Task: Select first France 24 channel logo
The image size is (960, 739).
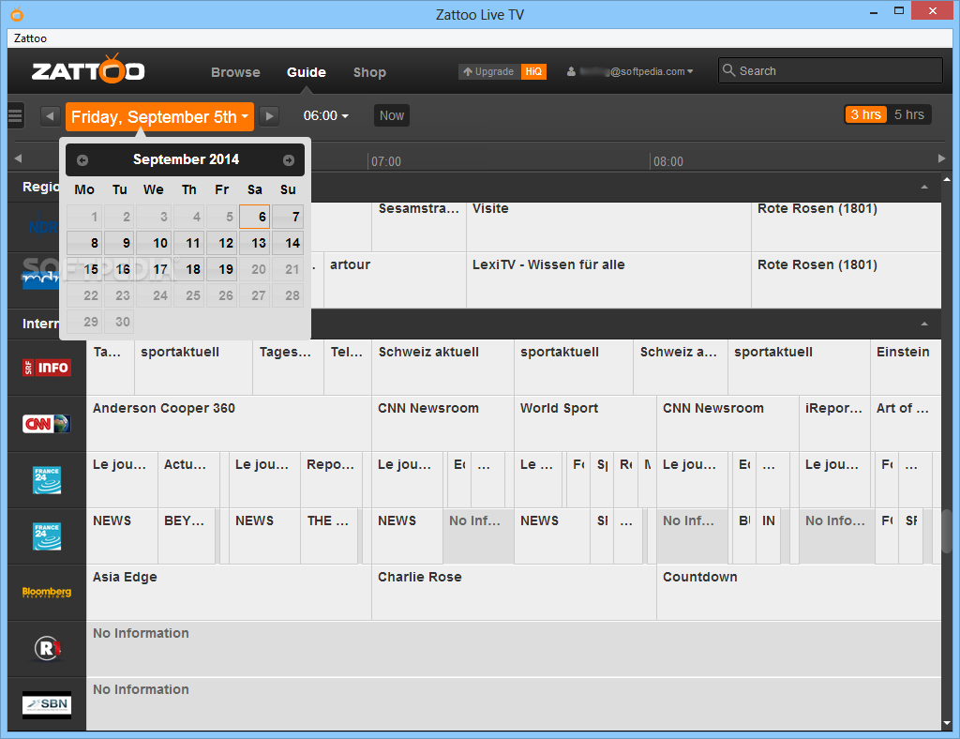Action: (x=47, y=480)
